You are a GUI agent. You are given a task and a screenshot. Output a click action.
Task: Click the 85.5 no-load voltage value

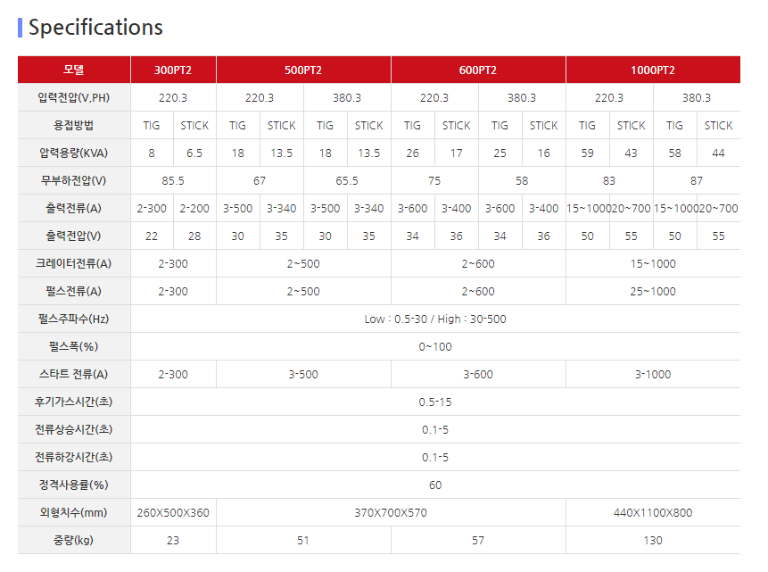(x=173, y=181)
